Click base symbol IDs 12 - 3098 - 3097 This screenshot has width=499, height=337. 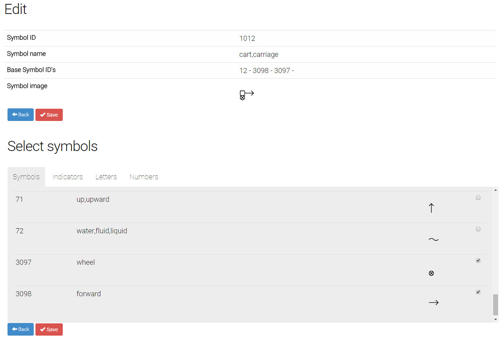click(267, 70)
